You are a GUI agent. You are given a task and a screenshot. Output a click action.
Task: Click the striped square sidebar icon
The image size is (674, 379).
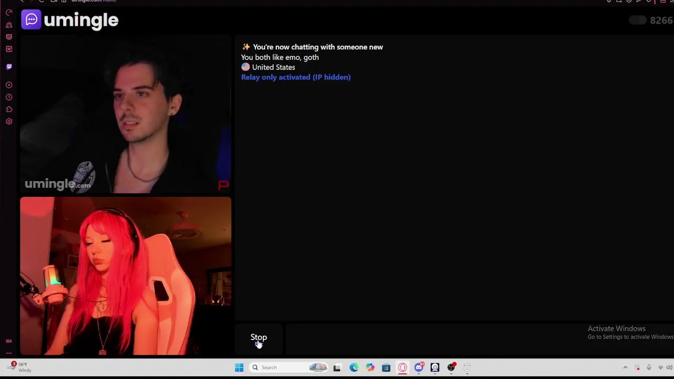click(x=9, y=37)
